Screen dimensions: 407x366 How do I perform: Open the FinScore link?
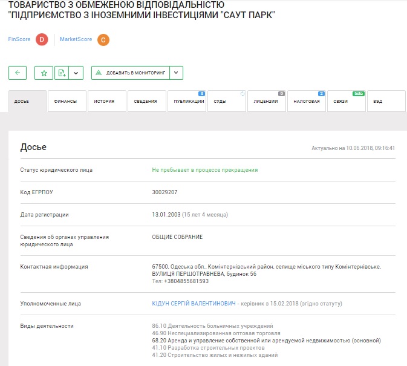click(x=19, y=39)
